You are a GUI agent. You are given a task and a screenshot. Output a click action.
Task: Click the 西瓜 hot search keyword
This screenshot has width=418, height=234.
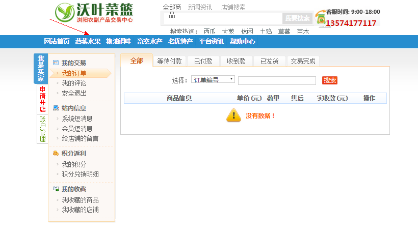point(209,31)
